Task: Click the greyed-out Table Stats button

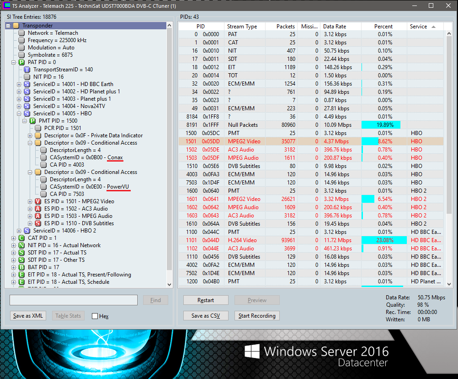Action: click(x=69, y=316)
